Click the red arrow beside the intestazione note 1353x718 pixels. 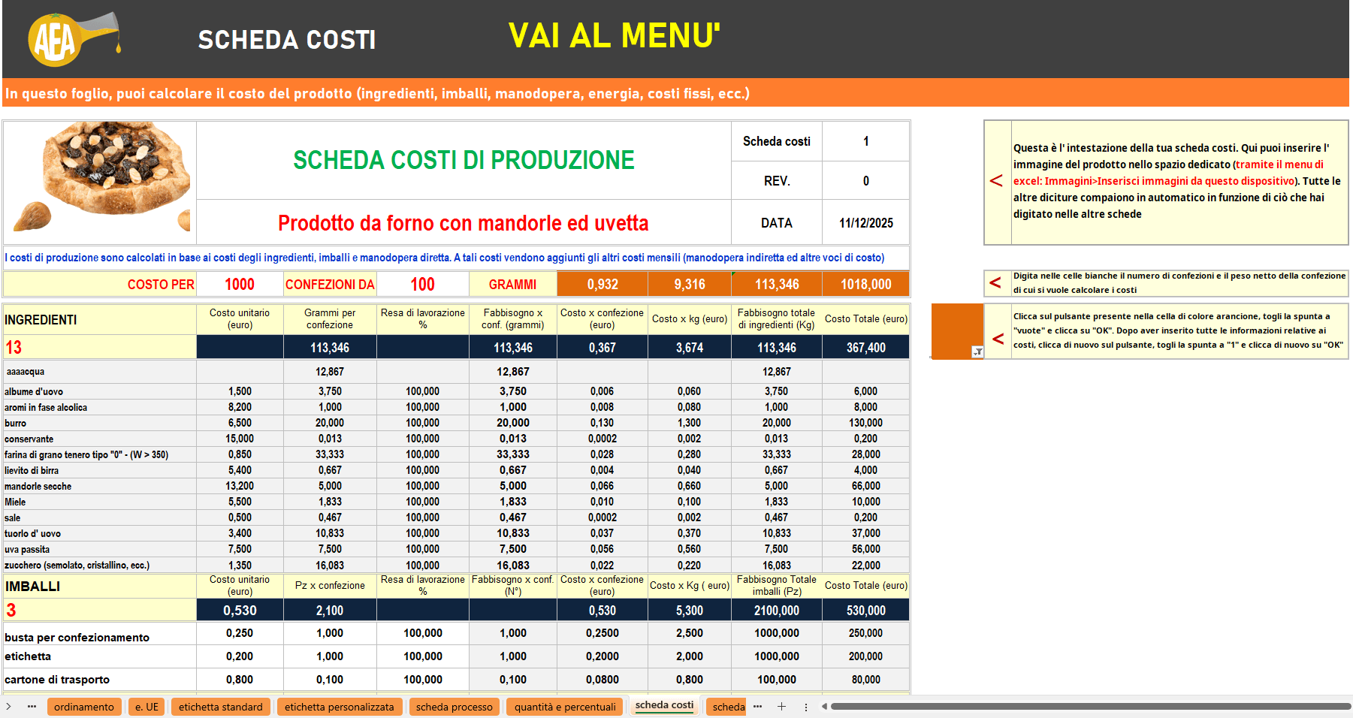coord(996,181)
